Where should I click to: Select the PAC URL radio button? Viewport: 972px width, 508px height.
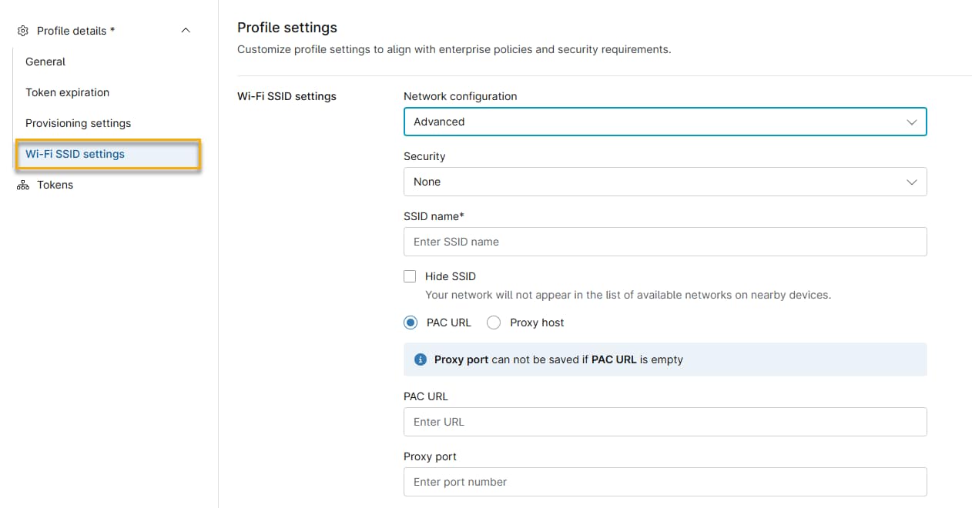pos(411,323)
